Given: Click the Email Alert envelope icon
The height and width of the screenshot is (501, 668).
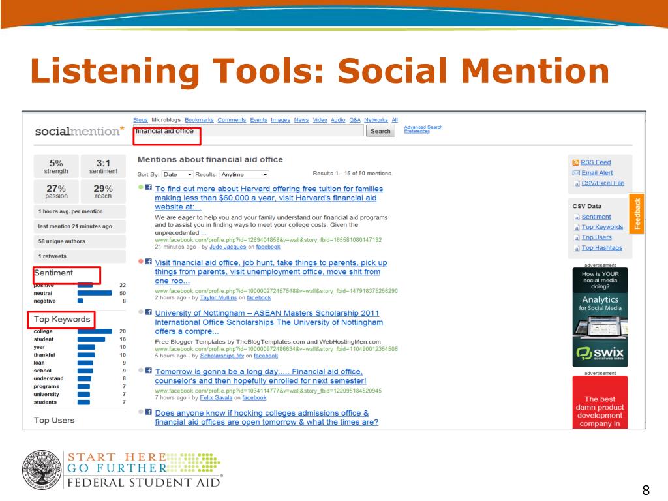Looking at the screenshot, I should tap(576, 172).
